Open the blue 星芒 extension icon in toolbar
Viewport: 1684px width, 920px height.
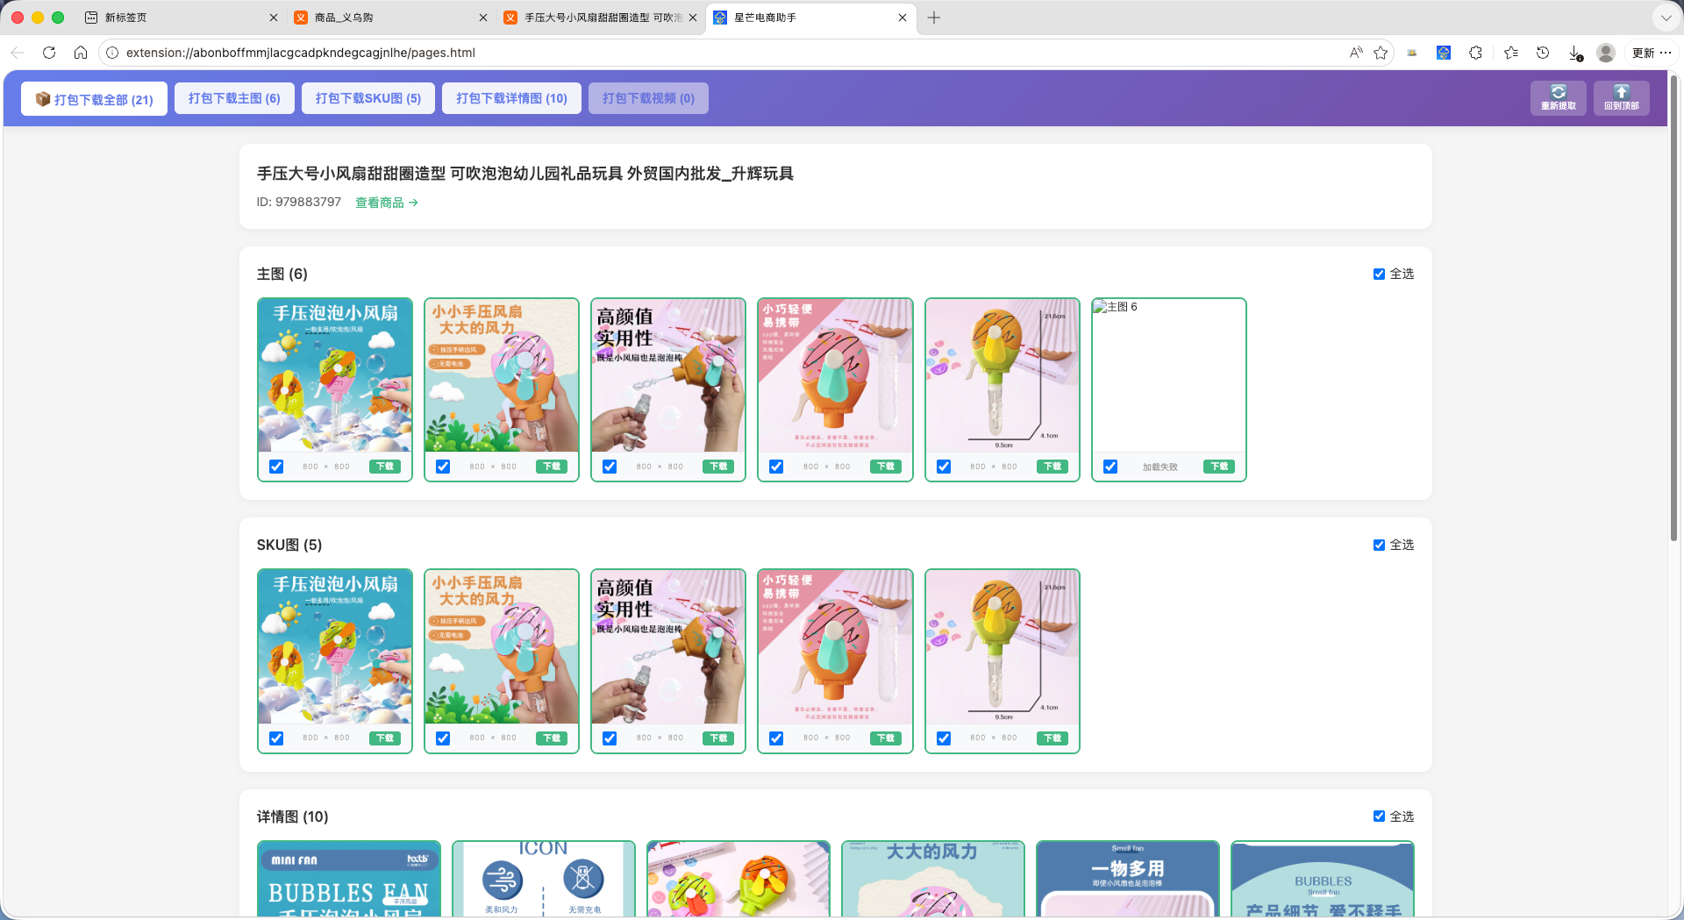(1444, 53)
